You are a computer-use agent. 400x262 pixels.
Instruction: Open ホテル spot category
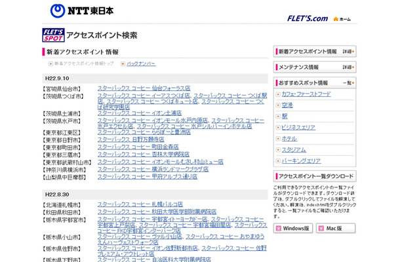pyautogui.click(x=289, y=139)
